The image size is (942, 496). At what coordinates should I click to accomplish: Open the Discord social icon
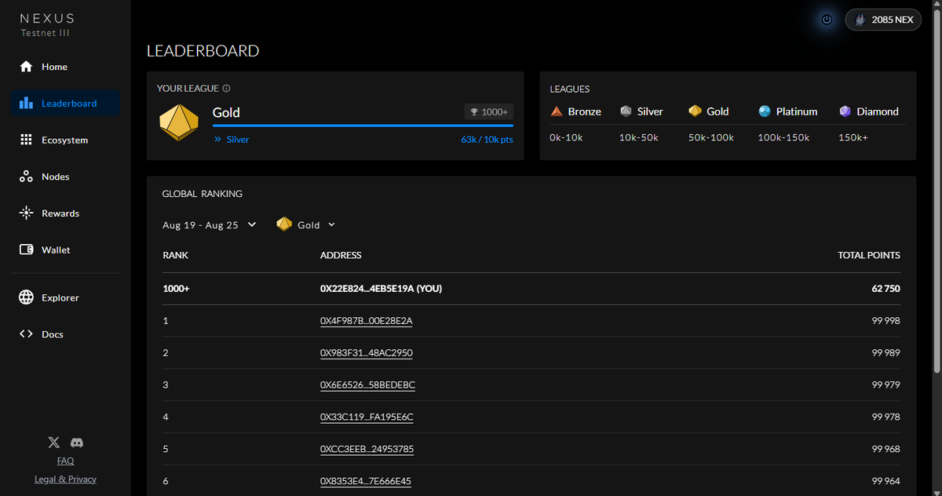(x=77, y=443)
